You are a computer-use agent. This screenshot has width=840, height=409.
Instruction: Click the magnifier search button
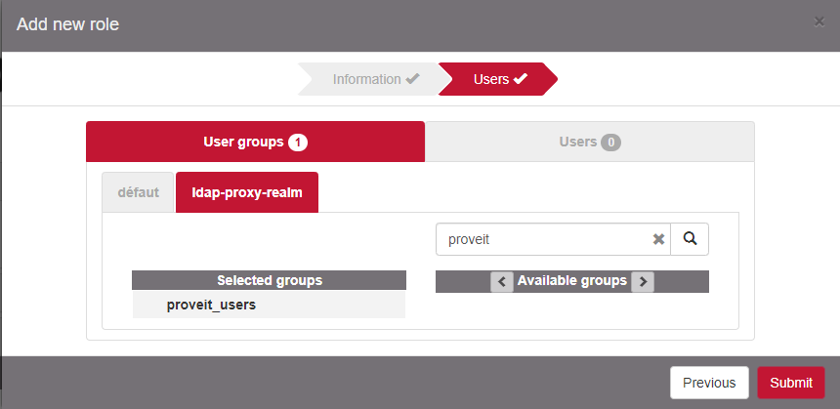[690, 239]
